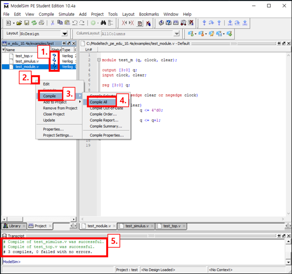This screenshot has width=292, height=274.
Task: Click the New file toolbar icon
Action: point(8,23)
